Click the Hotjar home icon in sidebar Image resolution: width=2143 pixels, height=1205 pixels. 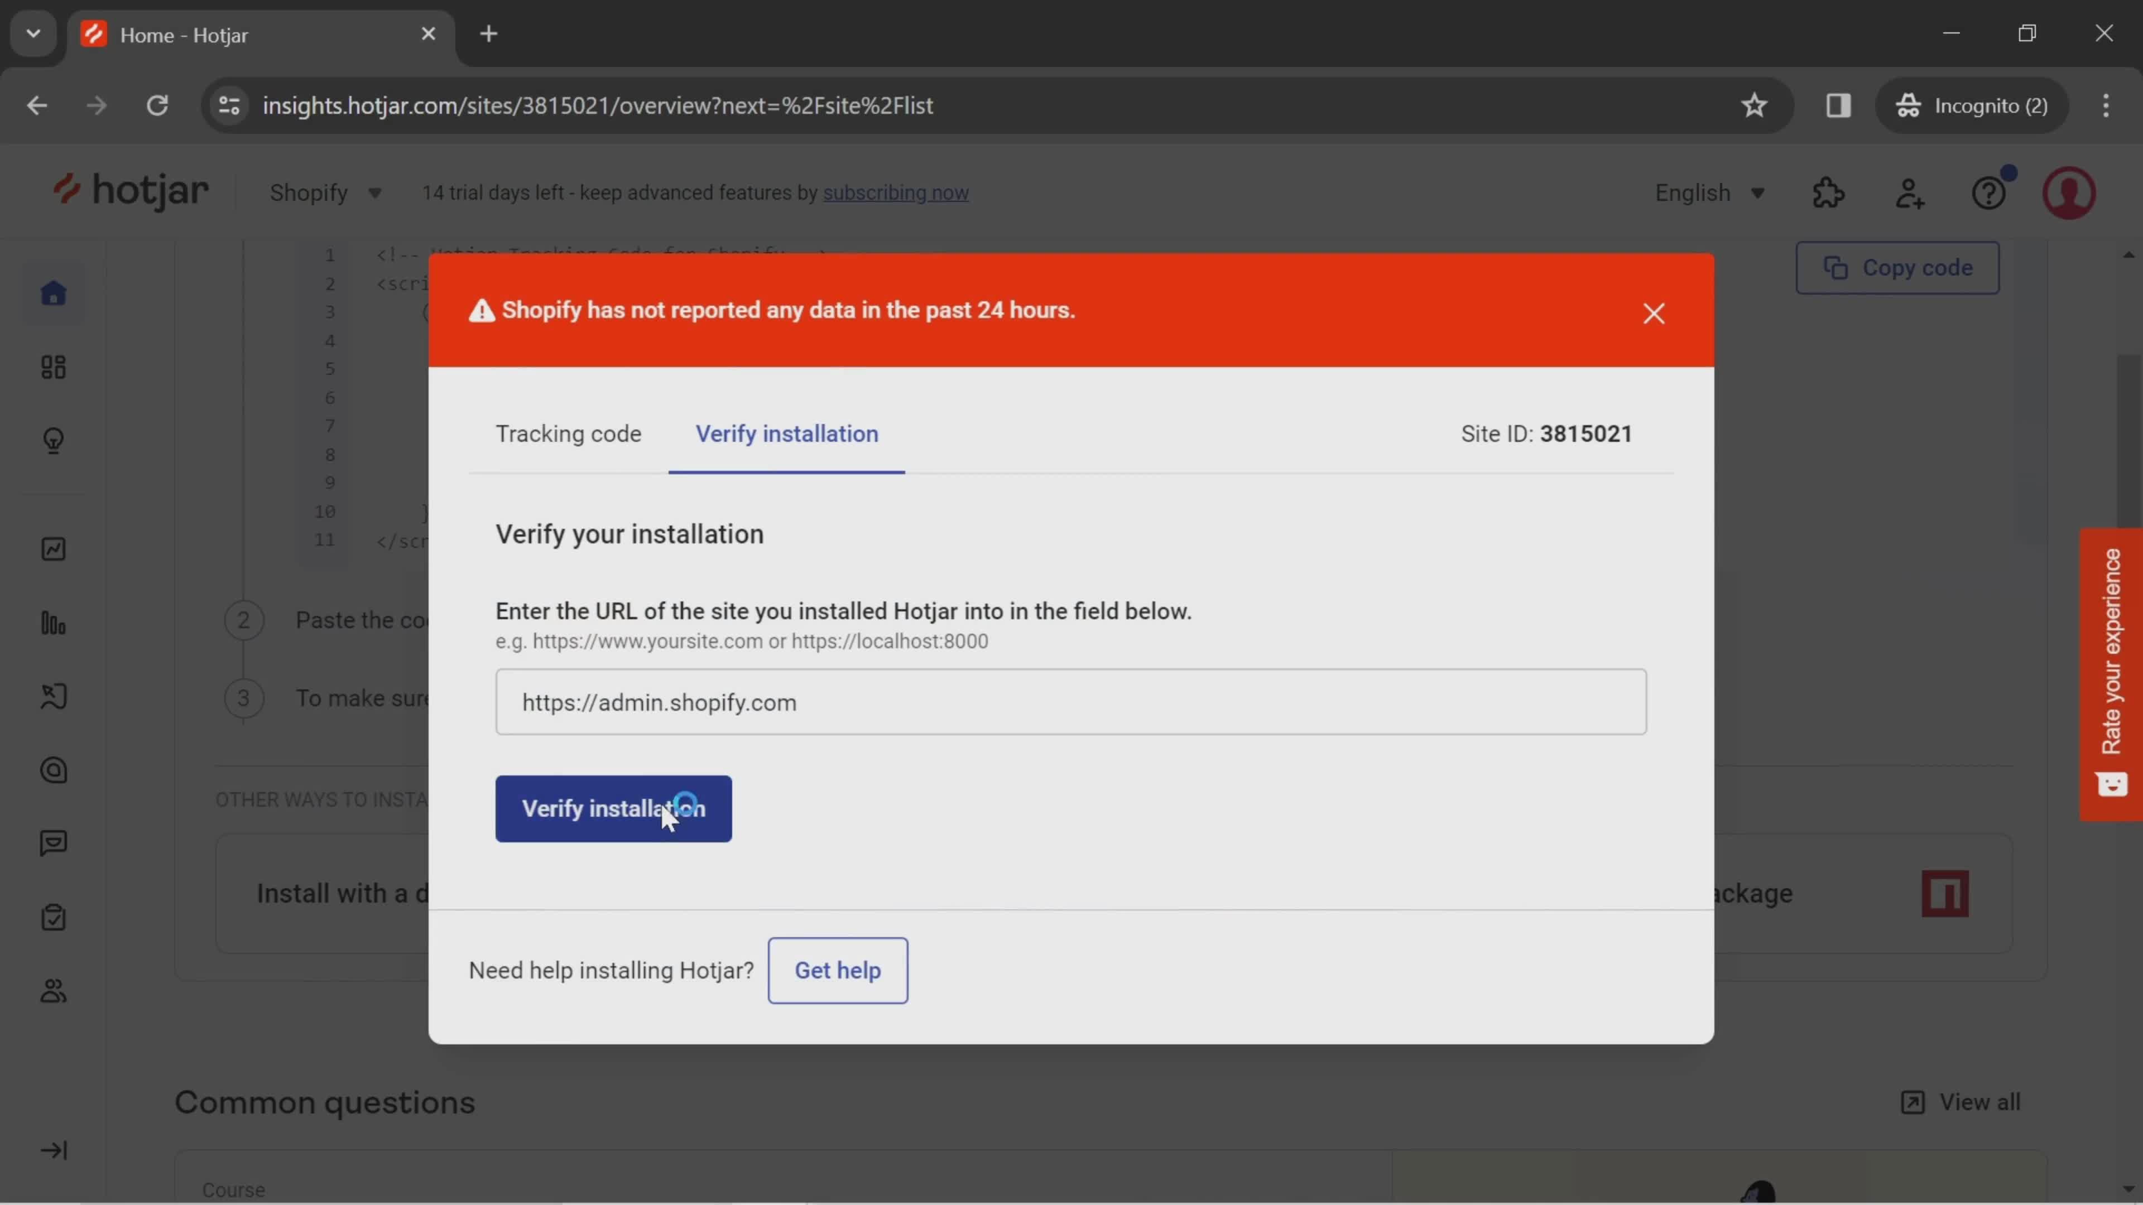53,294
